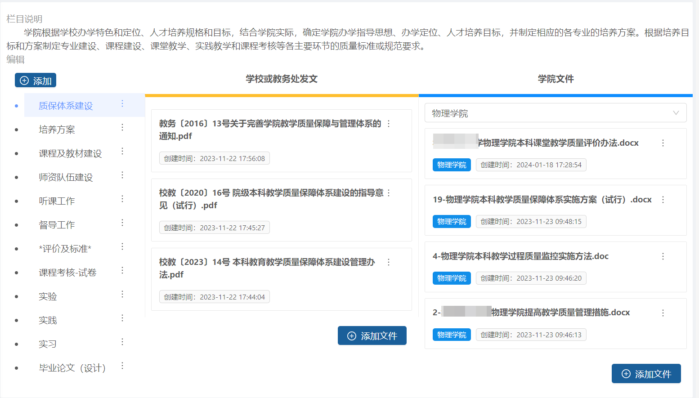Switch to 学校或教务处发文 column header
Screen dimensions: 699x398
click(x=282, y=79)
